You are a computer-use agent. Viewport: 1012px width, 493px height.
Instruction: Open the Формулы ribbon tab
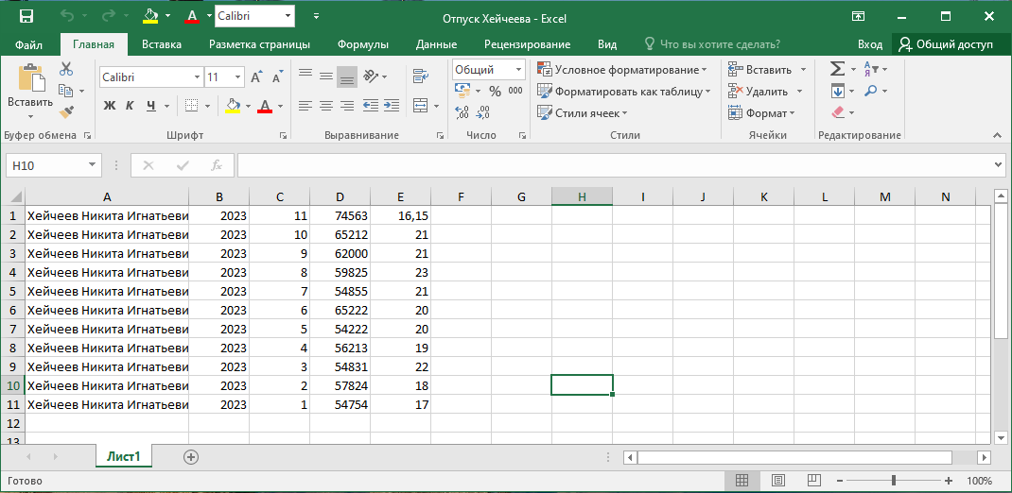click(363, 44)
